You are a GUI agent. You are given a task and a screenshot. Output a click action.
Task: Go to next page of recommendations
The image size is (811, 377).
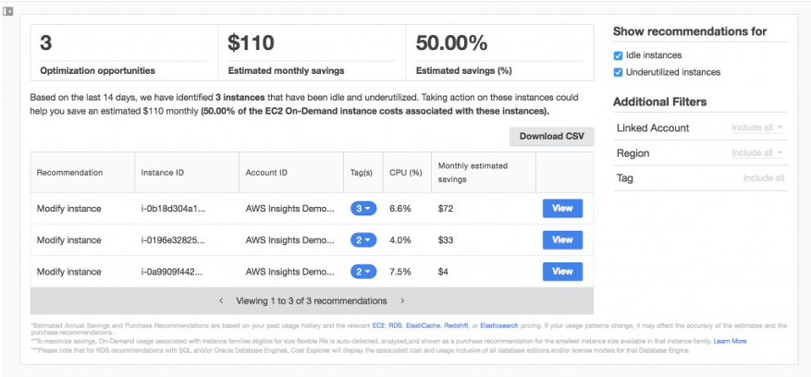point(402,300)
